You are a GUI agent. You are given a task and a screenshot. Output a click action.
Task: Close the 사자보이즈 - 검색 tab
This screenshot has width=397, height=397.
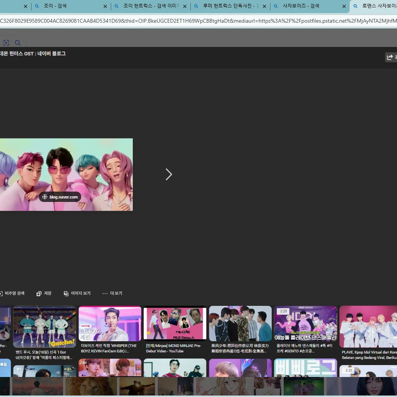pyautogui.click(x=344, y=6)
